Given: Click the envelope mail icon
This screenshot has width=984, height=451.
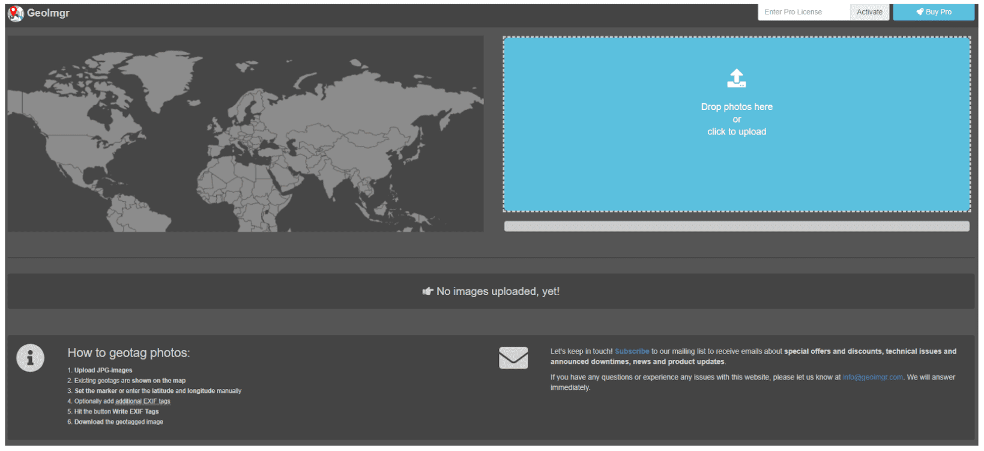Looking at the screenshot, I should (513, 358).
